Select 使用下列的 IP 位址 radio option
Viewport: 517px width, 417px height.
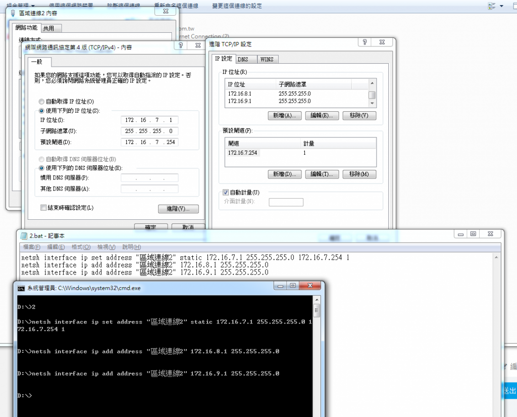pyautogui.click(x=41, y=111)
